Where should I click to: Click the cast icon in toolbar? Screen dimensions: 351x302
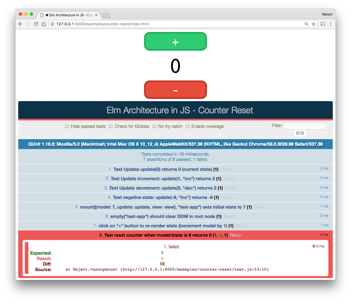pos(323,24)
